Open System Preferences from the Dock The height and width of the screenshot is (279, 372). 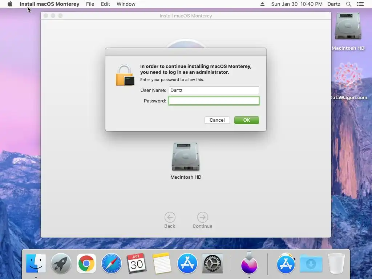(x=212, y=263)
